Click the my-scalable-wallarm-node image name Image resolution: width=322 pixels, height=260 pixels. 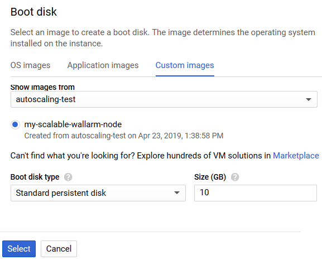(x=73, y=124)
